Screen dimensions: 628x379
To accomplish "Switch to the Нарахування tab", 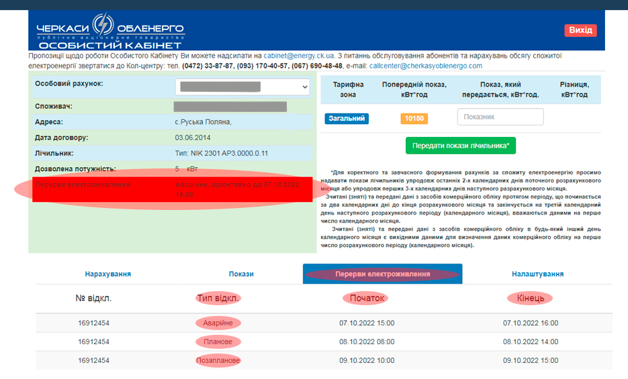I will click(x=107, y=274).
